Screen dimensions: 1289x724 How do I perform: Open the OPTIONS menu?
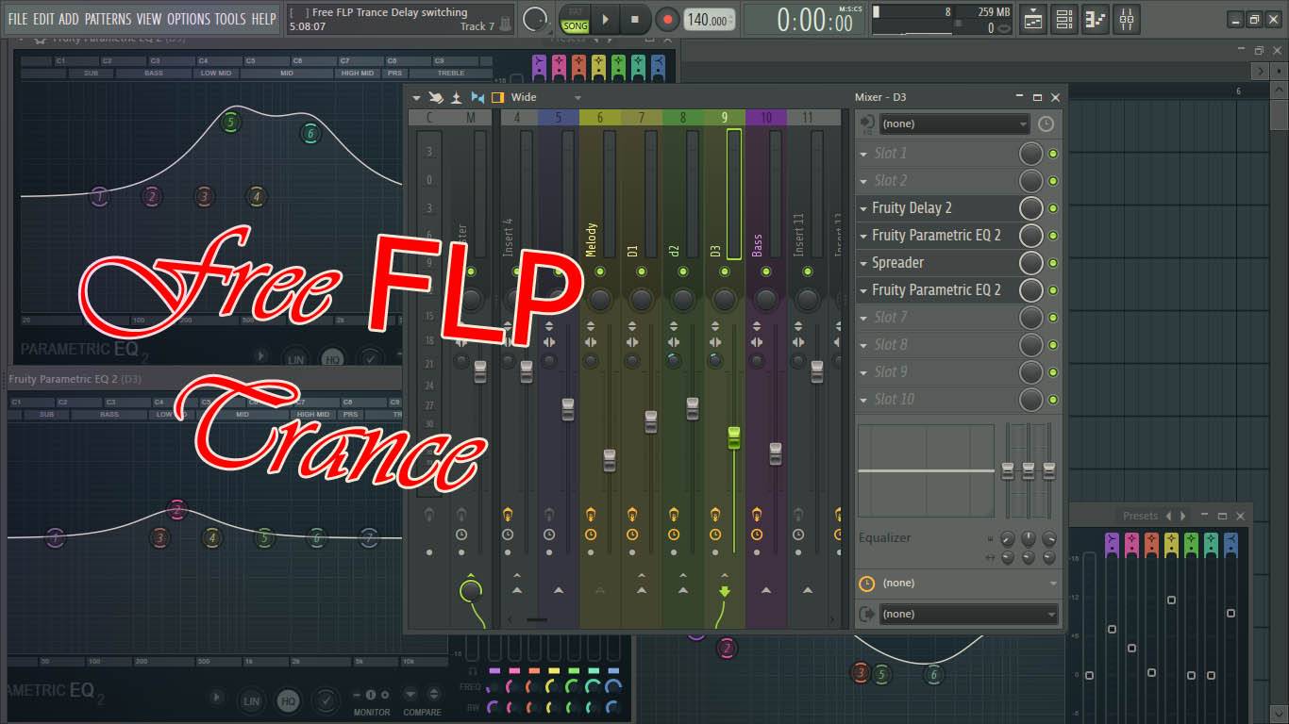click(x=189, y=19)
